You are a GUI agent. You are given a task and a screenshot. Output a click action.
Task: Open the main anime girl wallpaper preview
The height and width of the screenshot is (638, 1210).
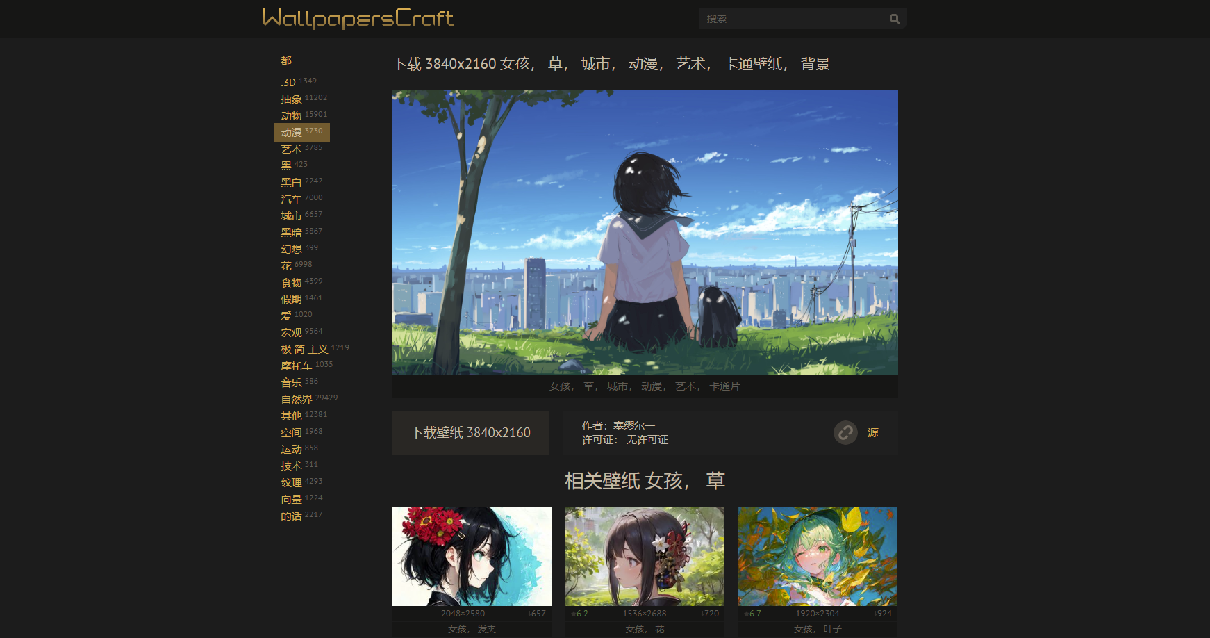(645, 232)
